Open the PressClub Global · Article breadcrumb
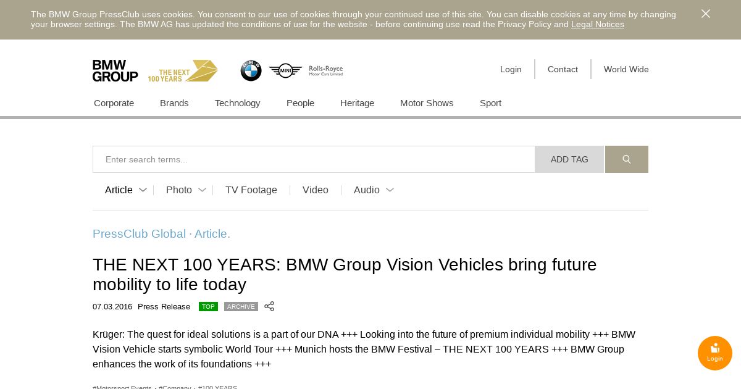Viewport: 741px width, 389px height. 161,234
